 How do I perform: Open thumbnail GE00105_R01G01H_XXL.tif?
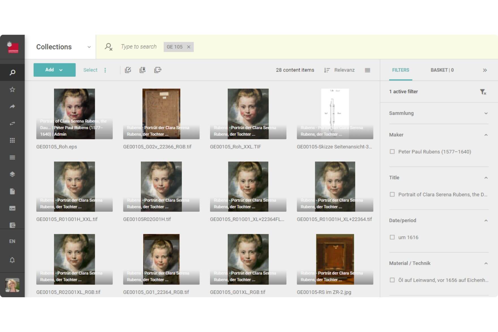(x=74, y=187)
